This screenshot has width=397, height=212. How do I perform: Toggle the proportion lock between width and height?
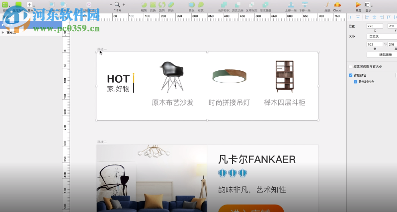point(385,45)
